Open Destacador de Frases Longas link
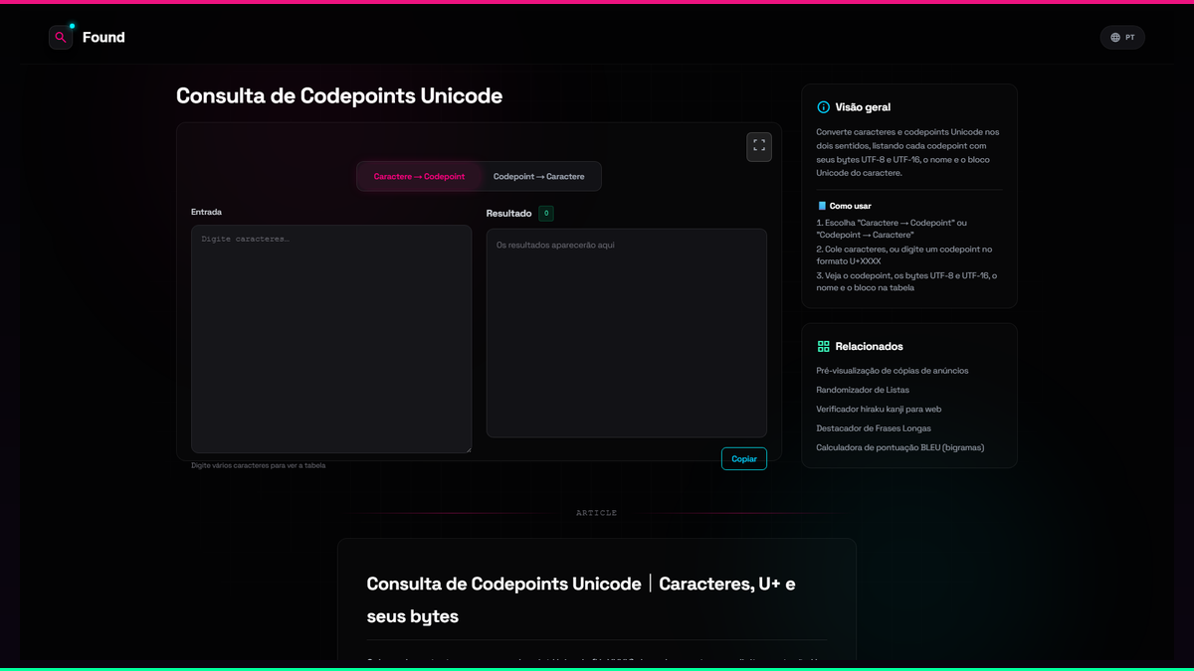Image resolution: width=1194 pixels, height=671 pixels. (x=873, y=428)
